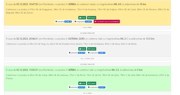Open Evaluări for Oltenia, Gorj quake

click(x=92, y=49)
